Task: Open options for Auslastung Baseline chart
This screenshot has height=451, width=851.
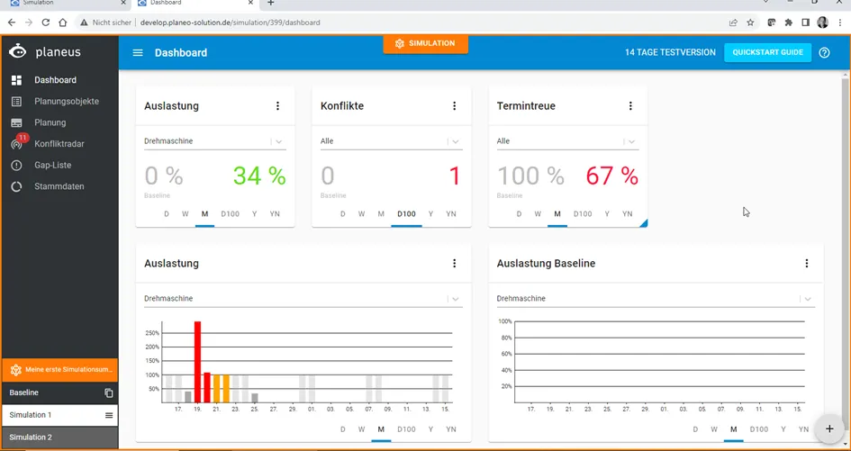Action: (807, 263)
